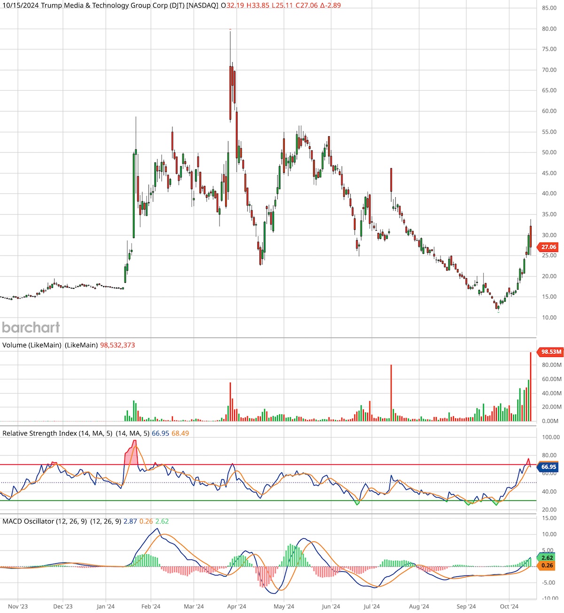Click the July red volume spike bar
The width and height of the screenshot is (564, 613).
click(391, 393)
